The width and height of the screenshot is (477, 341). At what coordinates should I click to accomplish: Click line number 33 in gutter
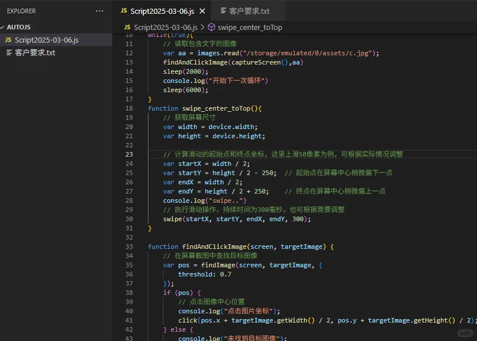[x=129, y=247]
